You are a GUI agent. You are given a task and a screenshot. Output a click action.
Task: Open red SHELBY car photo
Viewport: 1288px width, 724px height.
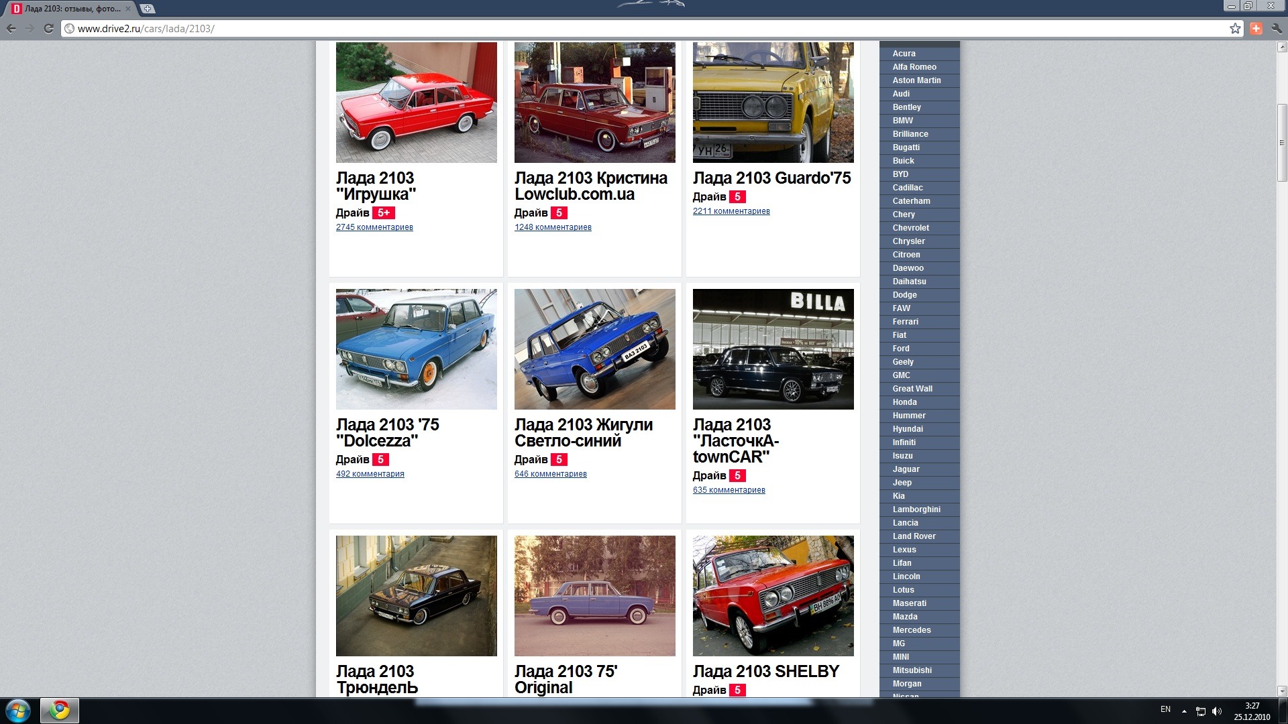[773, 596]
